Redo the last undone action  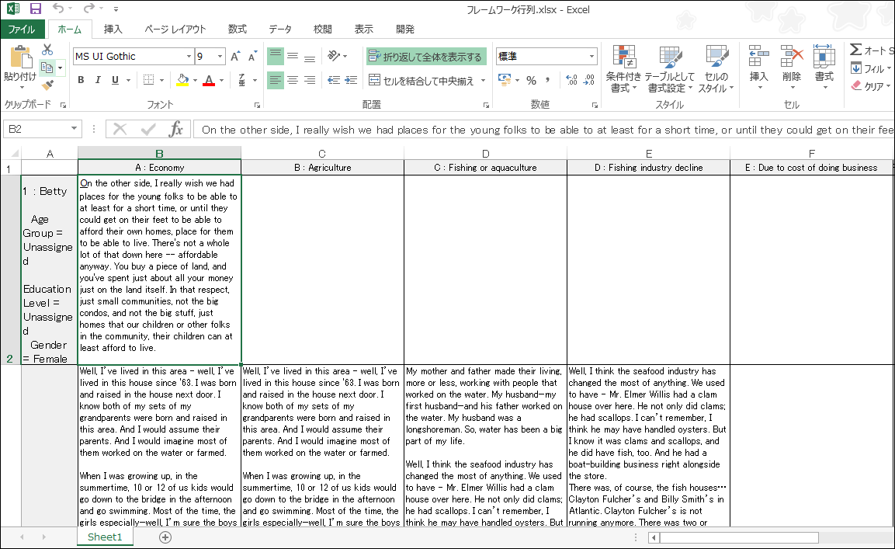88,9
